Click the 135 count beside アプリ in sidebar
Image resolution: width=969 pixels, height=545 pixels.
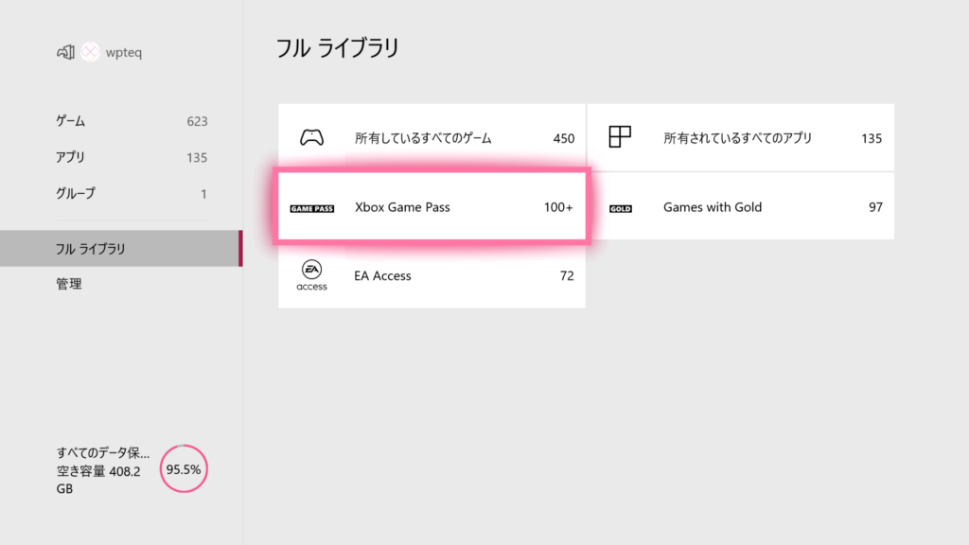(197, 158)
